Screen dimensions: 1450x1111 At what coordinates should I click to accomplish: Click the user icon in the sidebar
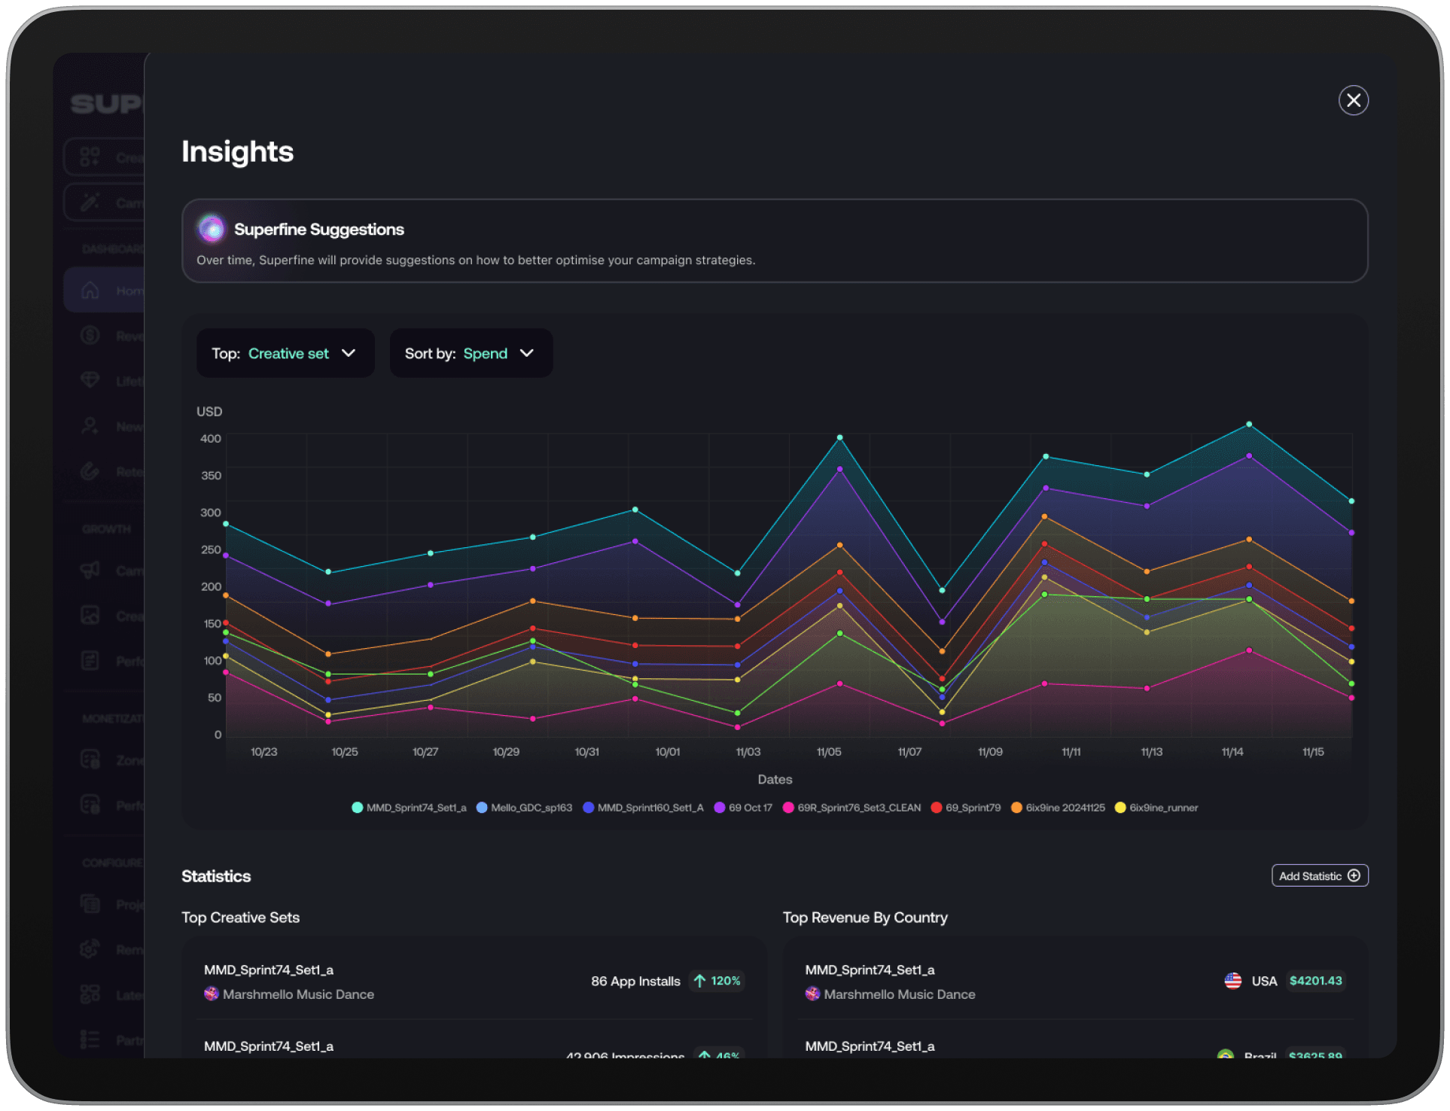[90, 426]
